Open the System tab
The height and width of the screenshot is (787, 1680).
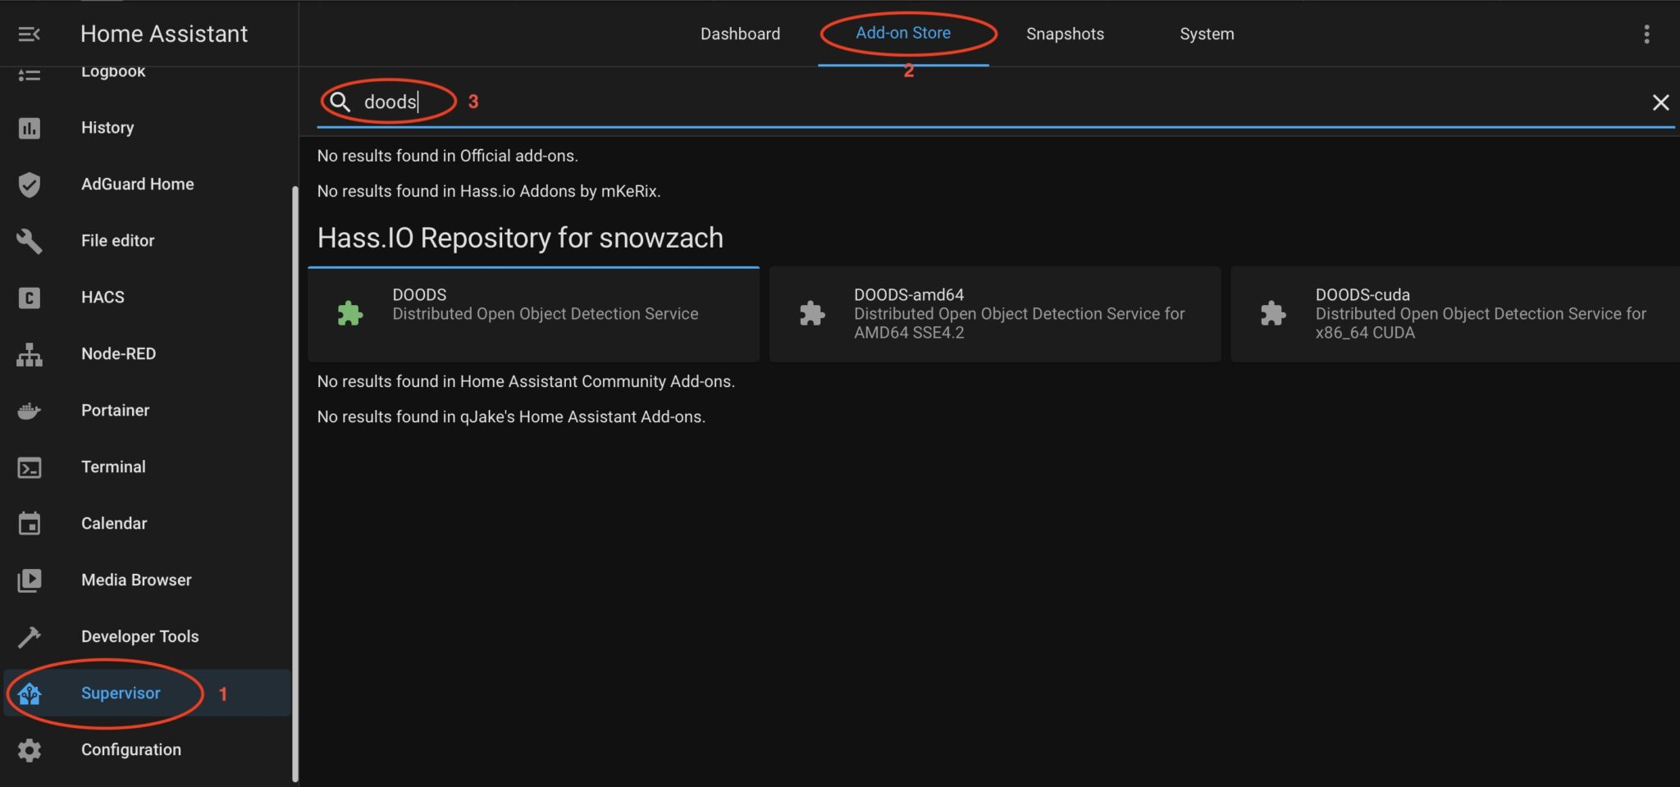click(1206, 34)
